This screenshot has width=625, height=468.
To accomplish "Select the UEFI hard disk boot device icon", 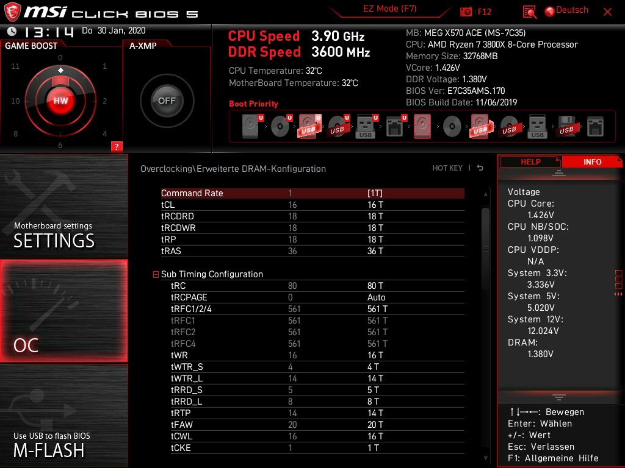I will (252, 126).
